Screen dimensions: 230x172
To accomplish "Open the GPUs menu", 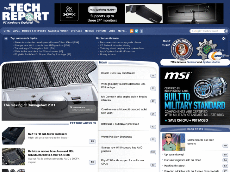I will [x=16, y=31].
